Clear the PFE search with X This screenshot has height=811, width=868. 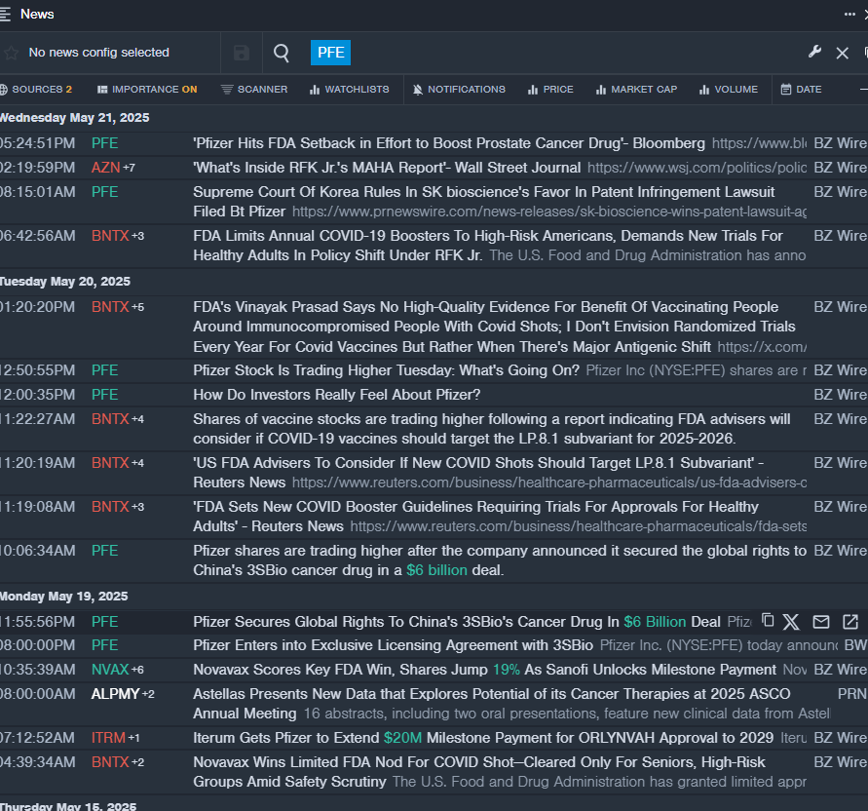pos(843,53)
